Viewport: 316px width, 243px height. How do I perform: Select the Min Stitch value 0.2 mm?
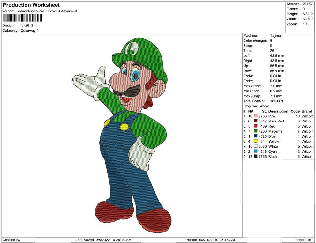click(276, 91)
